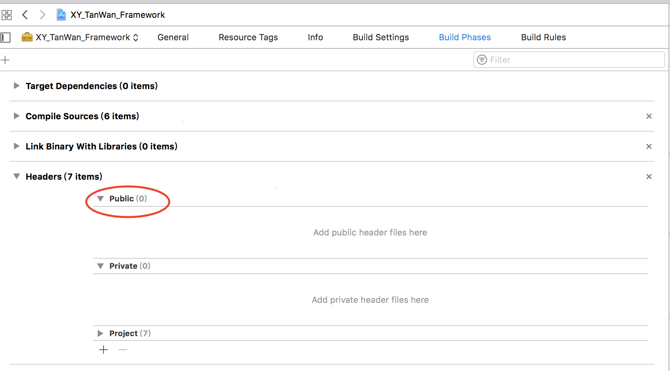
Task: Select the Build Phases tab
Action: pyautogui.click(x=465, y=38)
